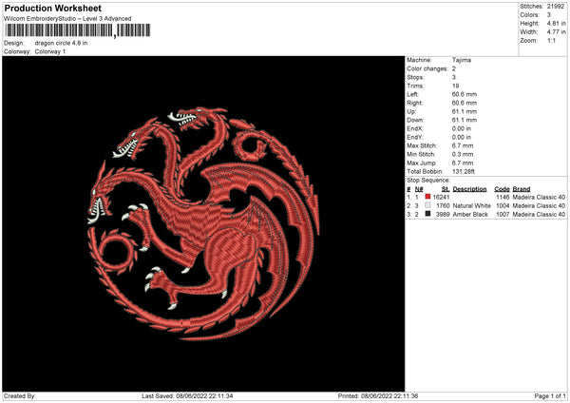The image size is (570, 403).
Task: Click the 'Page 1 of 1' footer text
Action: pos(550,396)
